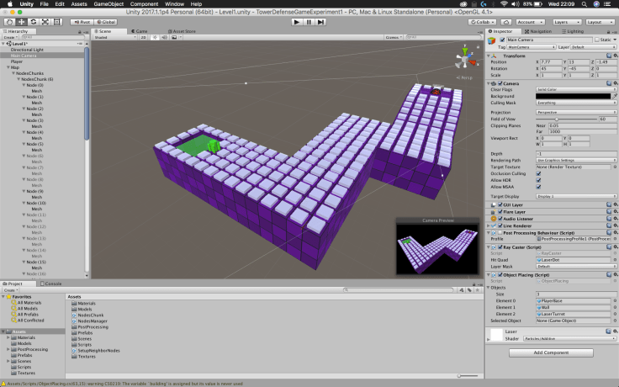Switch to the Asset Store tab

coord(183,31)
